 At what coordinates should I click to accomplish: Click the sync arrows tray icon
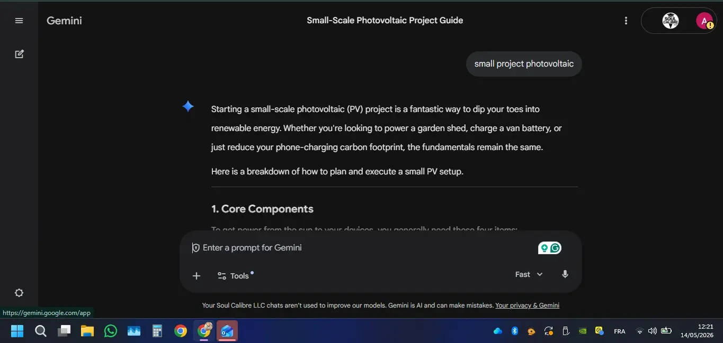pyautogui.click(x=549, y=331)
